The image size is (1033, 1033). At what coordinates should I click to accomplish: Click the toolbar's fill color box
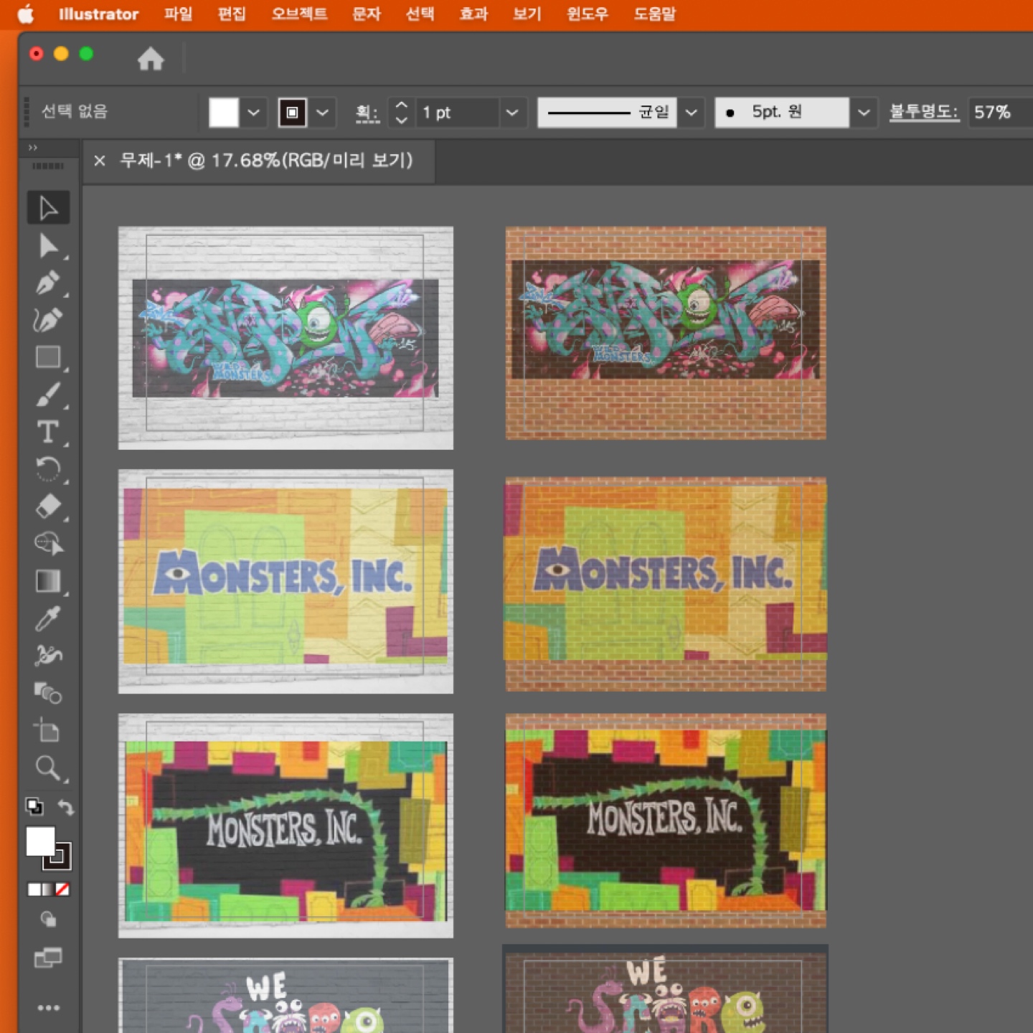(x=40, y=841)
